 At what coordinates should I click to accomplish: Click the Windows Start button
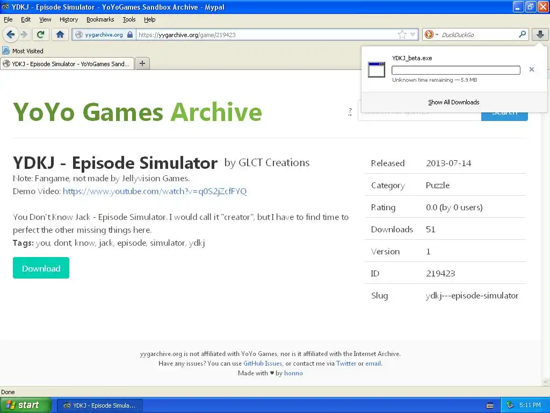pos(25,405)
